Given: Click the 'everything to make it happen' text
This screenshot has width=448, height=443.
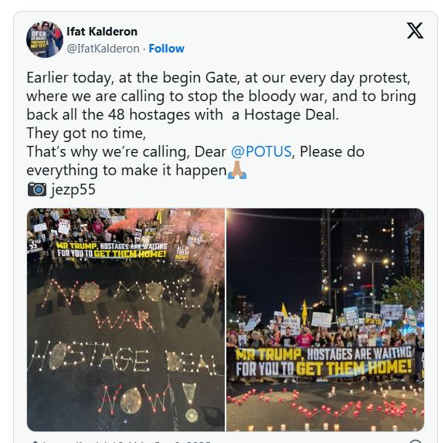Looking at the screenshot, I should coord(127,171).
